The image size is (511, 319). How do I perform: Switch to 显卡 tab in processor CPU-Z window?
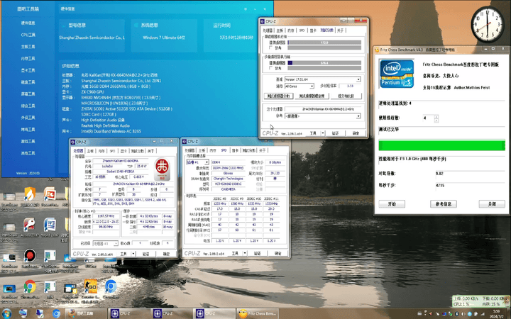pyautogui.click(x=123, y=151)
